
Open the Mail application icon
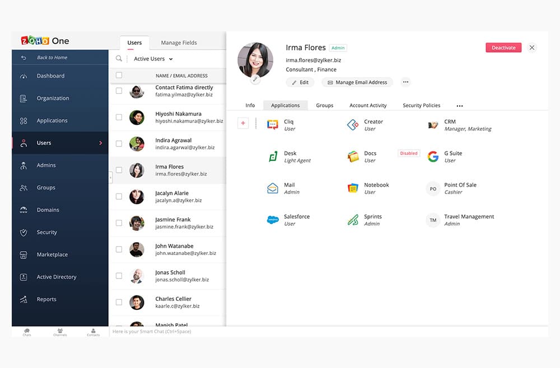click(x=273, y=188)
